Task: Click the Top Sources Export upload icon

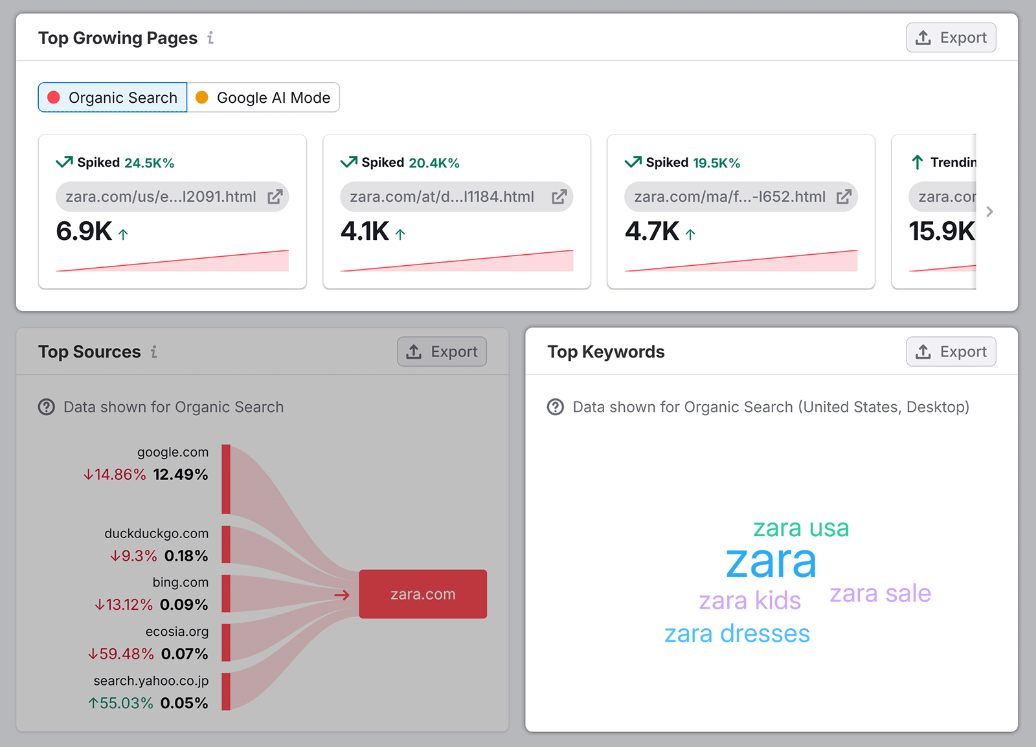Action: coord(414,352)
